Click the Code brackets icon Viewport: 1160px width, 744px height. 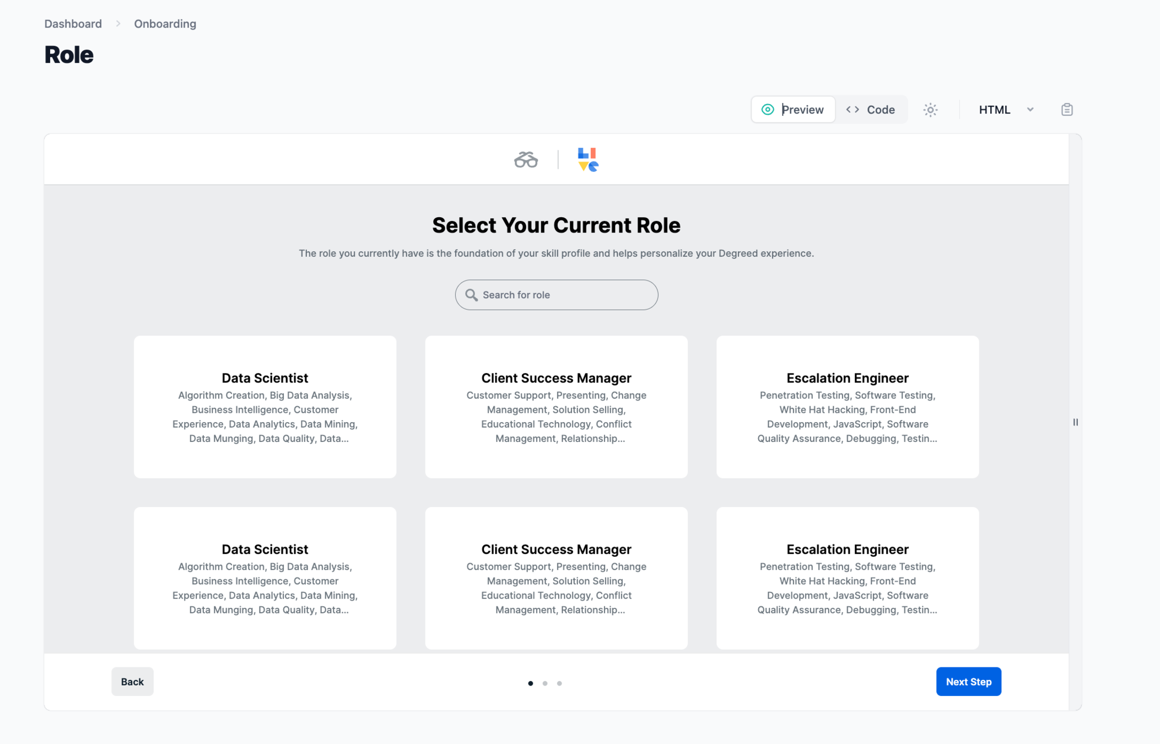tap(853, 110)
